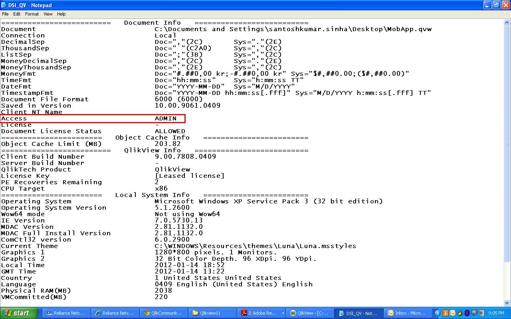
Task: Click the Document File Format 6000 value
Action: click(x=179, y=99)
